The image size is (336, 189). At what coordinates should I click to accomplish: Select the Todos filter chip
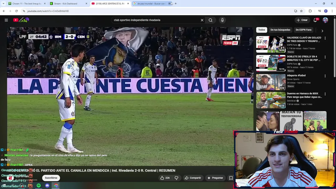(x=261, y=30)
